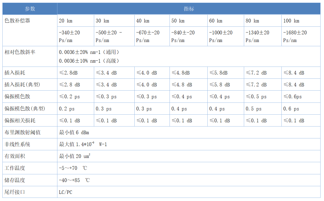The height and width of the screenshot is (201, 324).
Task: Select the -5～+70 ℃ working temperature
Action: point(73,168)
